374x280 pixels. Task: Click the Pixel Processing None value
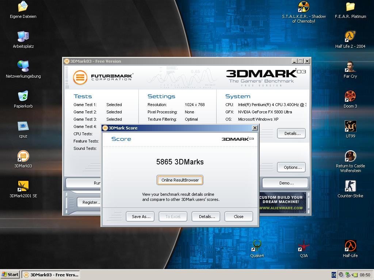point(190,112)
